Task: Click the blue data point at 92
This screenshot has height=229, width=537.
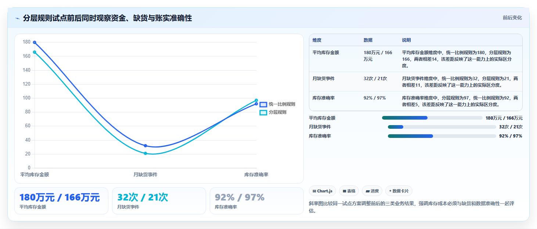Action: (x=256, y=104)
